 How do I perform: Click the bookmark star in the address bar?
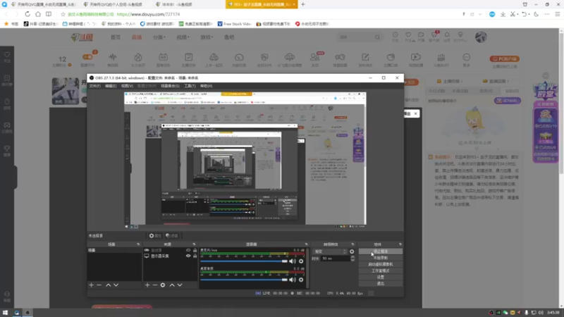point(63,14)
